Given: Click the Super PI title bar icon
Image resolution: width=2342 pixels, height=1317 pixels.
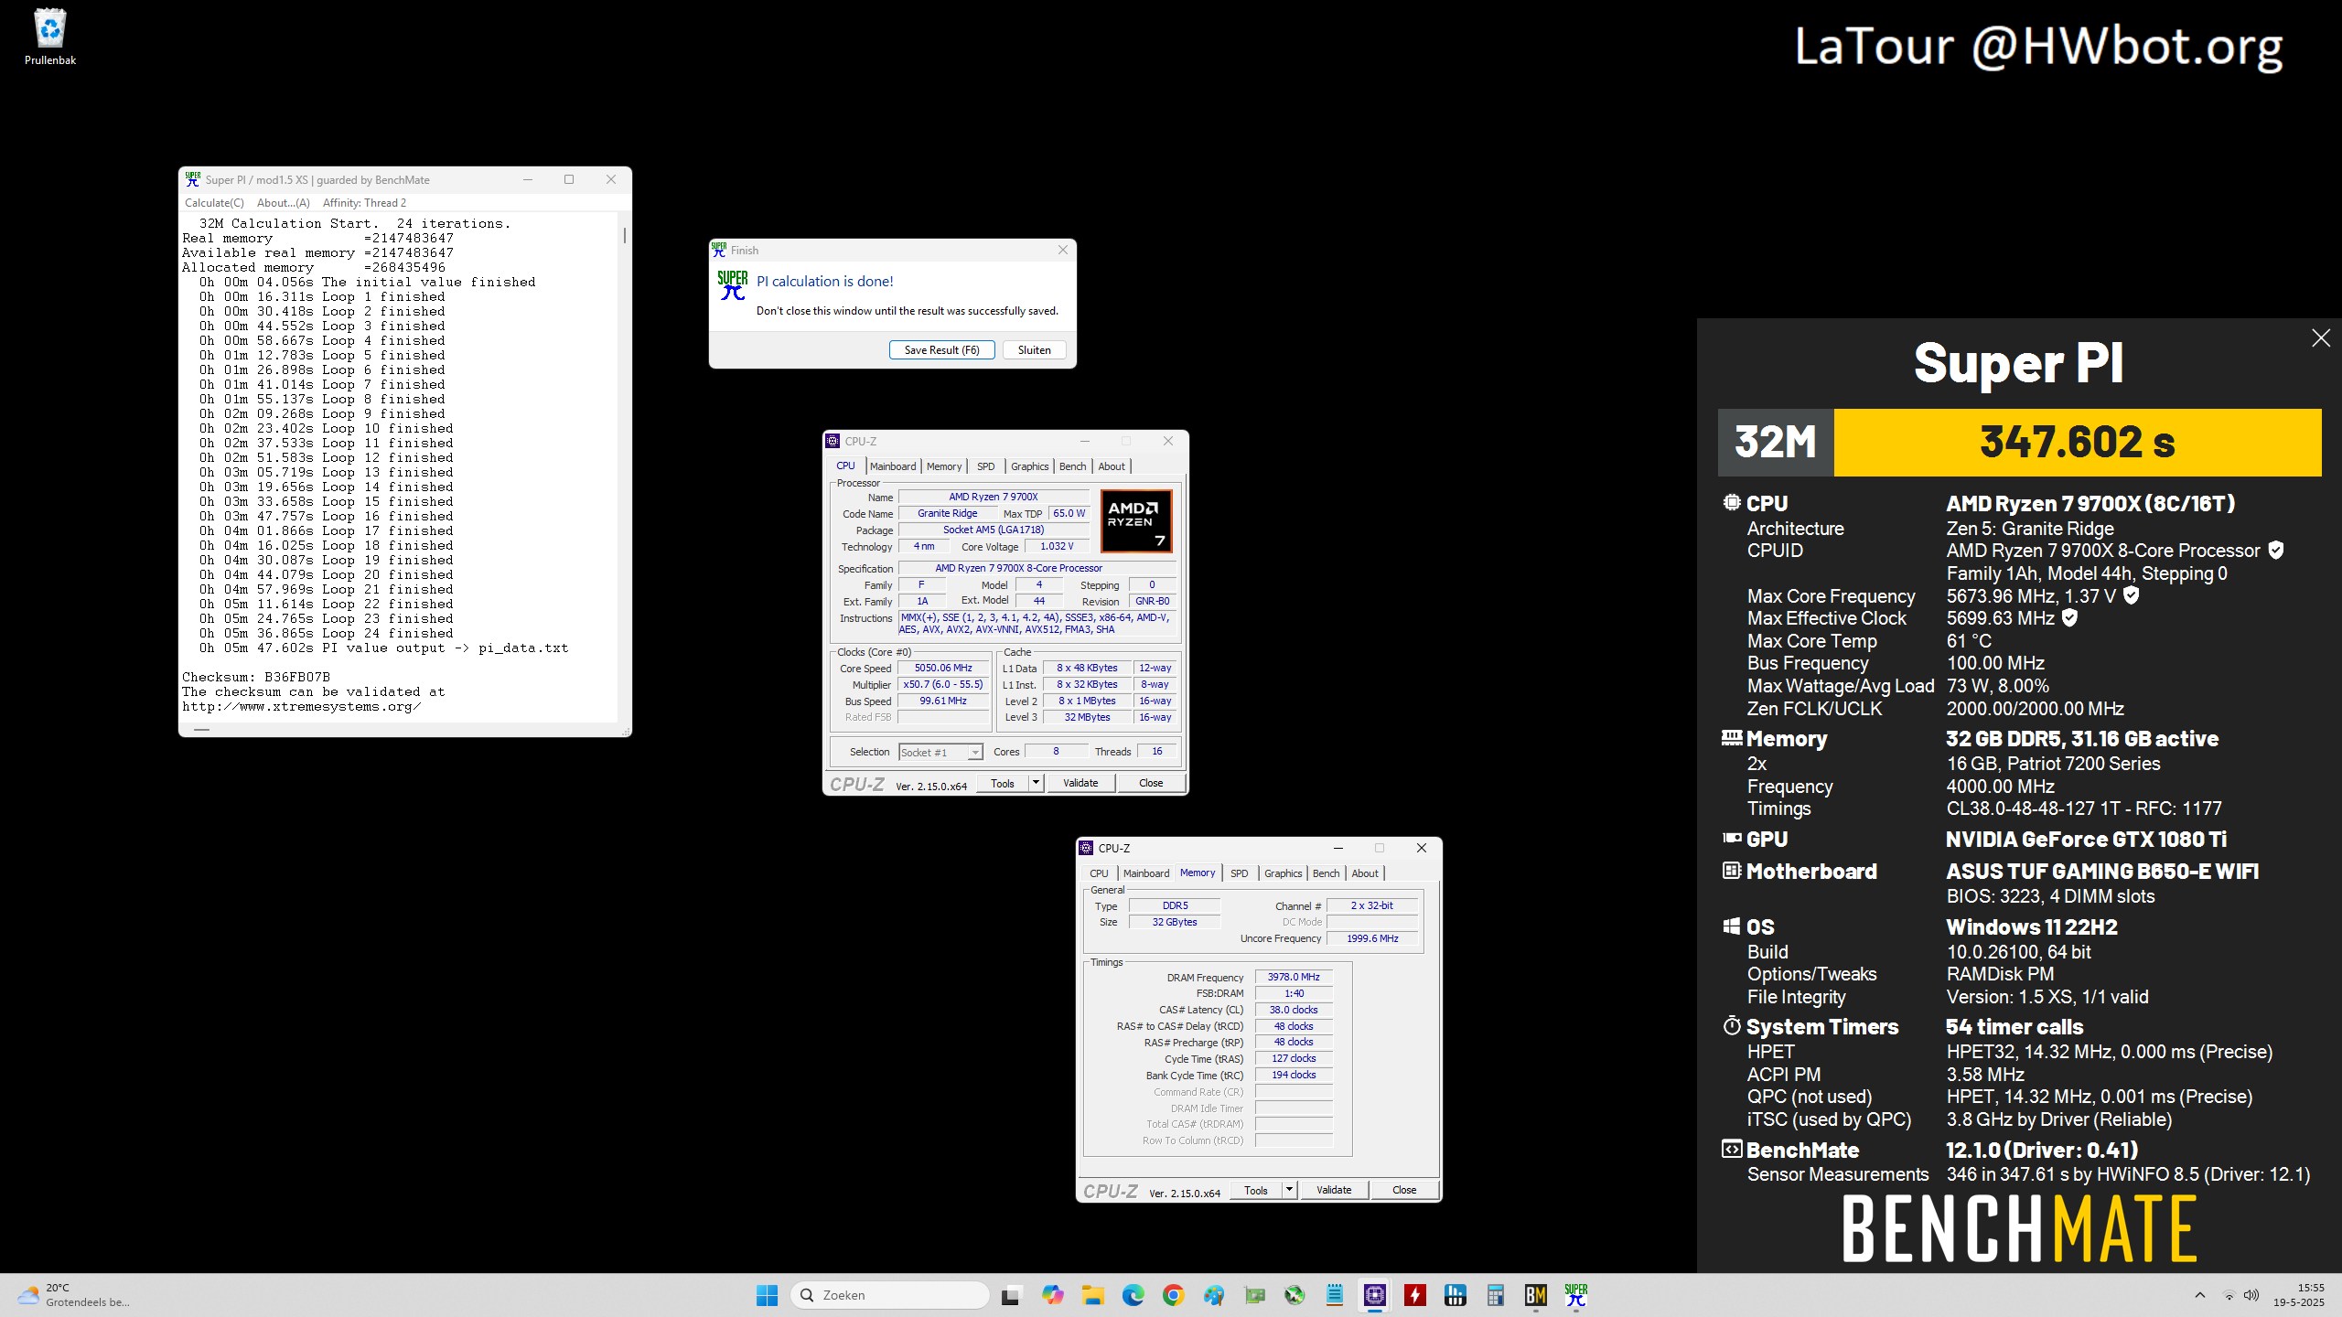Looking at the screenshot, I should pos(192,179).
